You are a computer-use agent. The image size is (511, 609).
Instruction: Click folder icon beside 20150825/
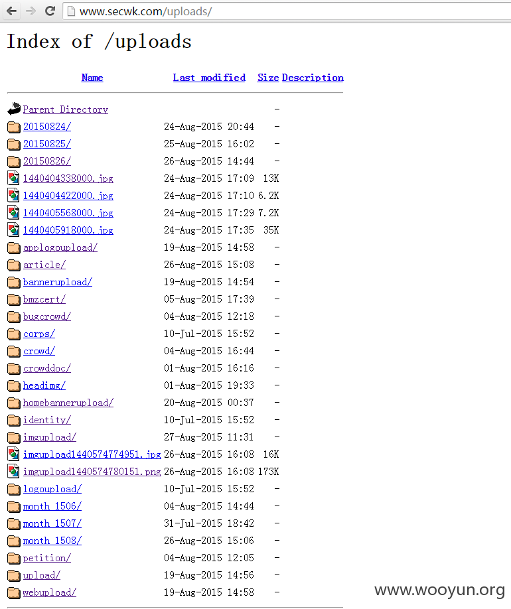[x=14, y=144]
